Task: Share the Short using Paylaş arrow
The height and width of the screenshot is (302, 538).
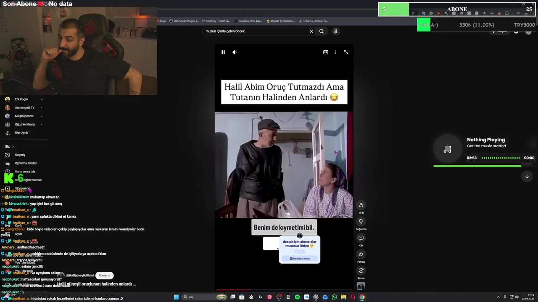Action: [x=361, y=254]
